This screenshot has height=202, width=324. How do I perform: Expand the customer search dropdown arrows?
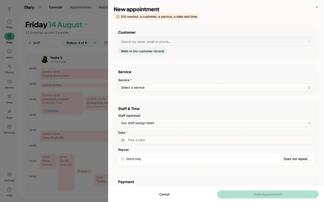tap(309, 42)
